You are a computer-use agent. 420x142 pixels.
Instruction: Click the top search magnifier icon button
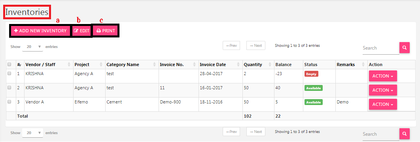point(405,48)
